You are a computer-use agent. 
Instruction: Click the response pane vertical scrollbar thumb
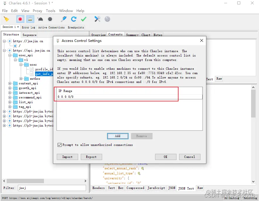coord(253,104)
